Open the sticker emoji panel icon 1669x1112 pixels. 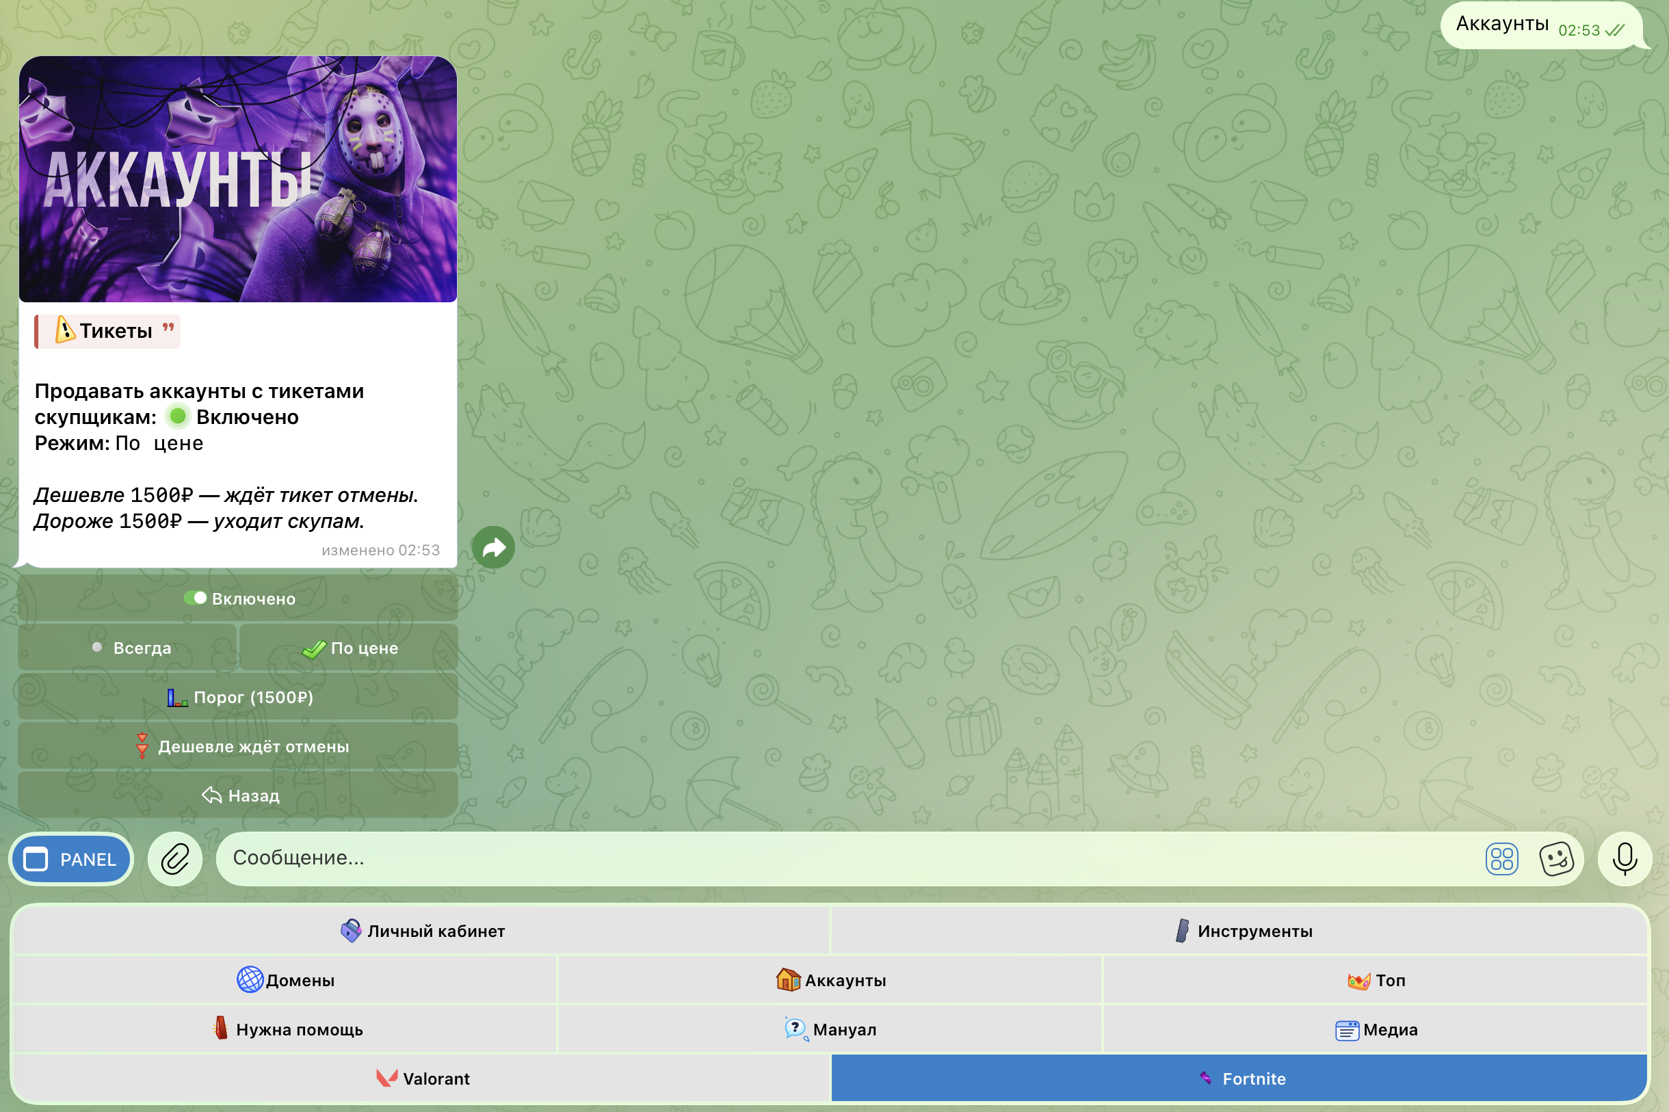(x=1556, y=860)
